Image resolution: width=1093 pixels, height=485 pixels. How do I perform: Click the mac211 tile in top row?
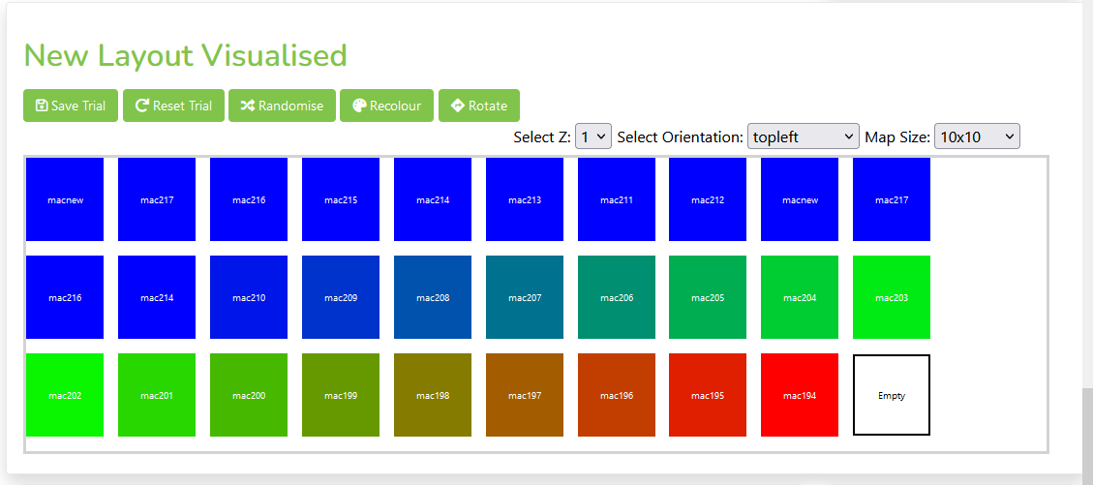point(616,199)
